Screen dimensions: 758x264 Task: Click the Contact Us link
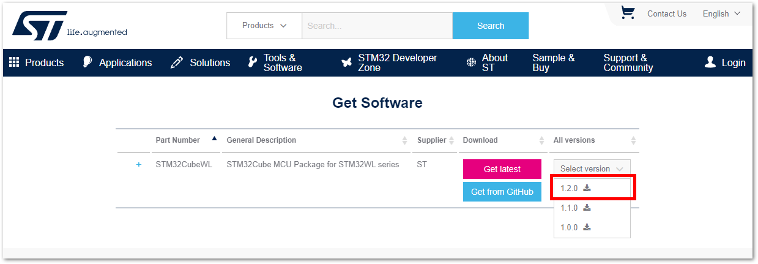tap(667, 13)
